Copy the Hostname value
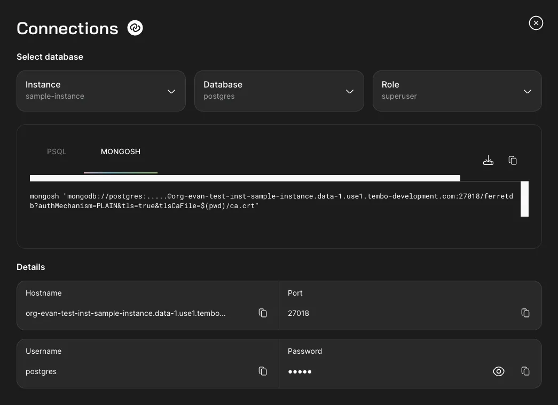Viewport: 558px width, 405px height. 263,313
